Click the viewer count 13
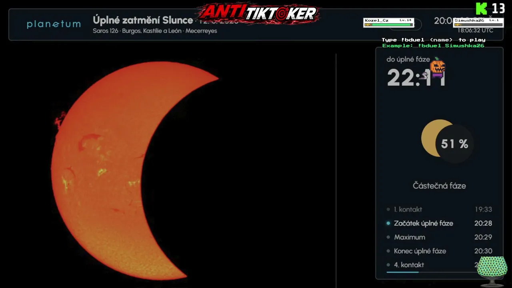512x288 pixels. (498, 8)
